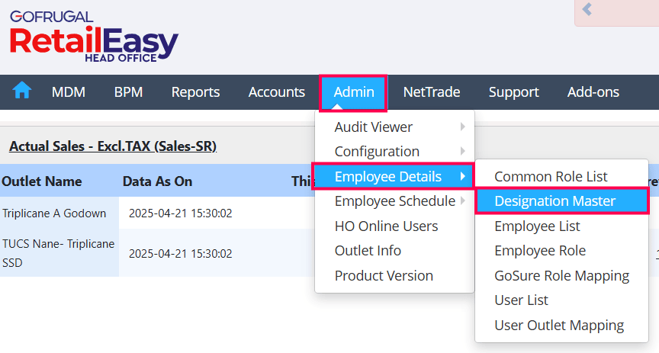The width and height of the screenshot is (659, 353).
Task: Click Actual Sales - Excl.TAX link
Action: point(113,146)
